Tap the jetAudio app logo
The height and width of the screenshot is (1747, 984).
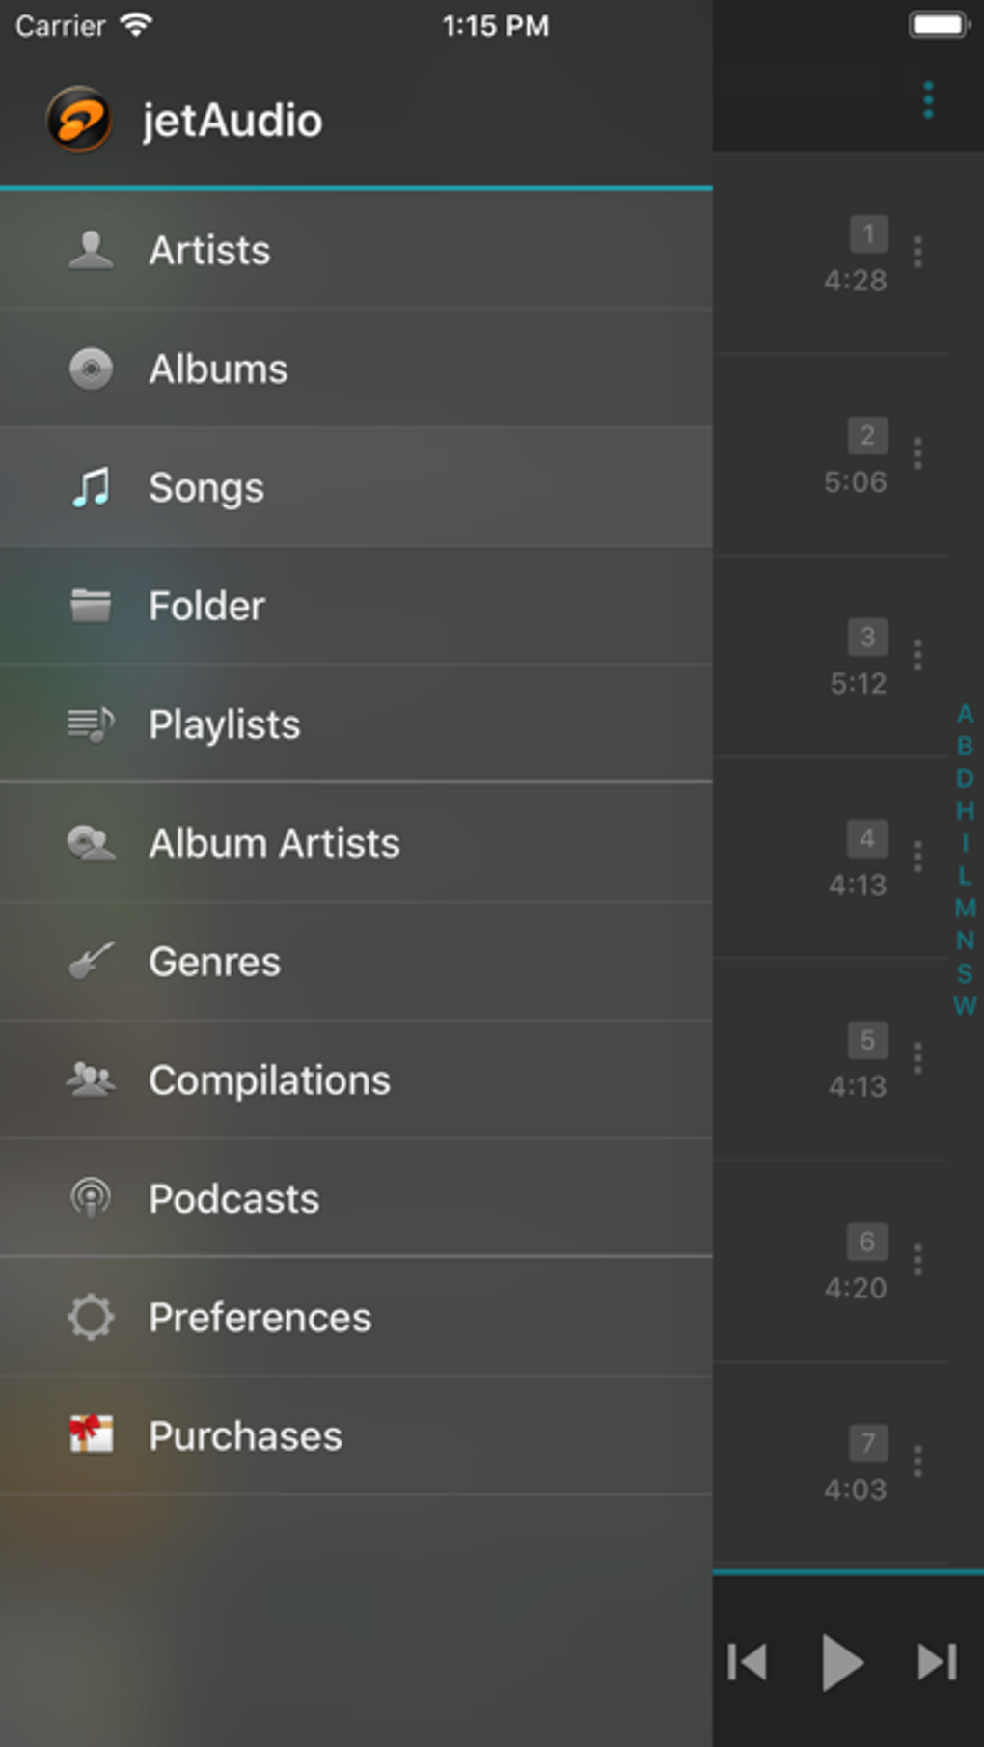pyautogui.click(x=79, y=121)
